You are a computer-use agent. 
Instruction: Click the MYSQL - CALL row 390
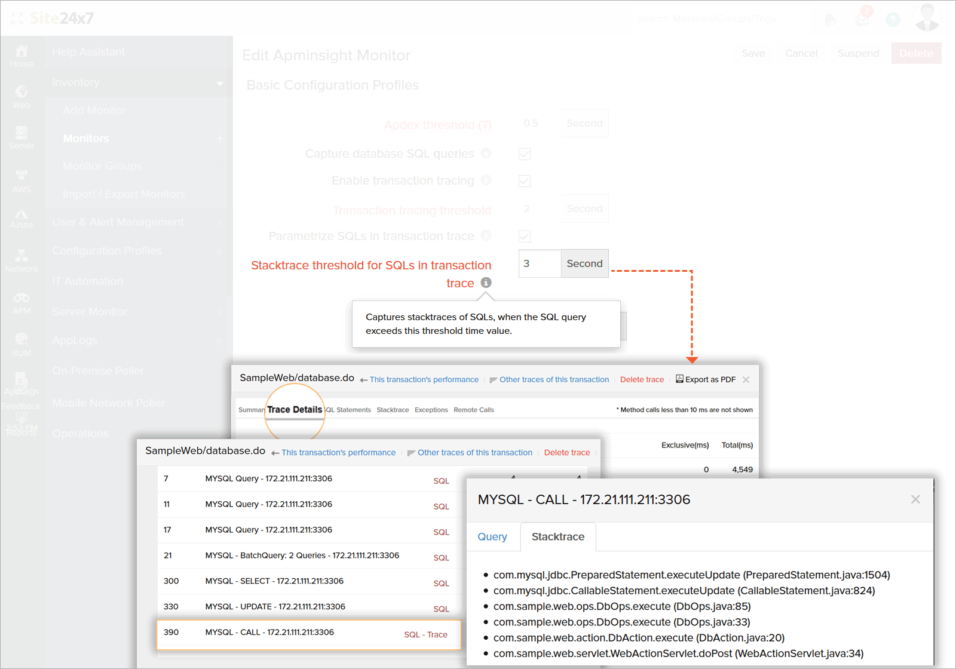309,635
